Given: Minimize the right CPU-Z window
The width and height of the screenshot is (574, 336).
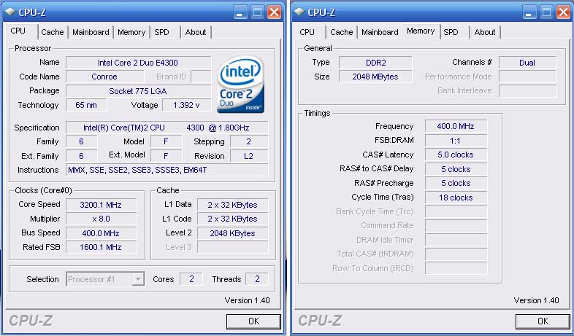Looking at the screenshot, I should click(529, 12).
